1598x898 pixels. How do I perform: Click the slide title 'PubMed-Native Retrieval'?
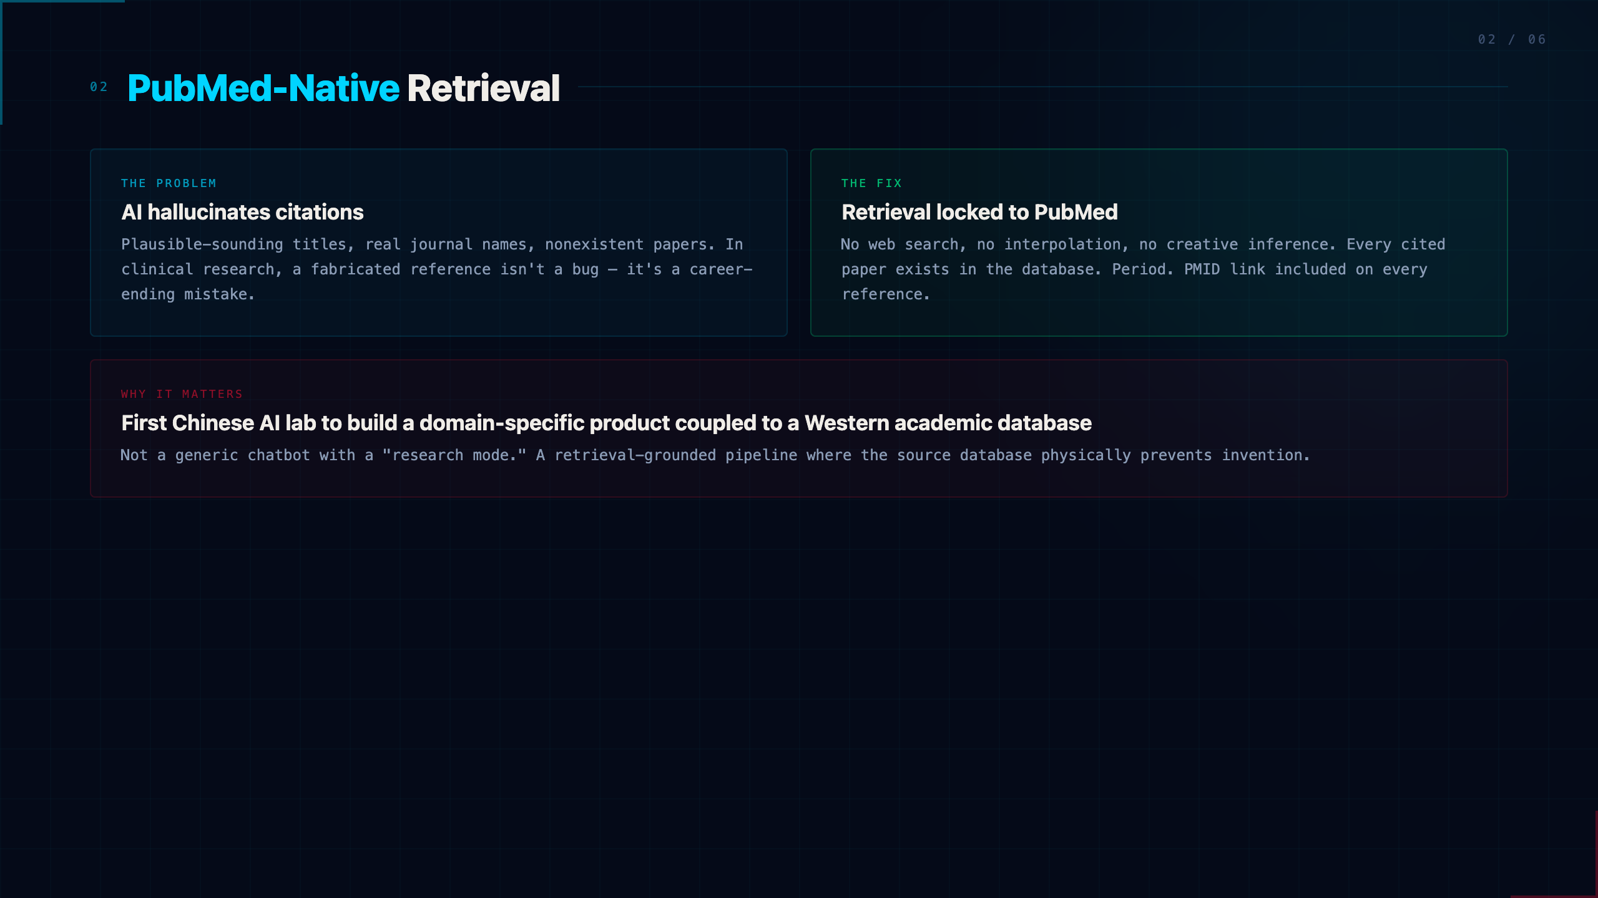[343, 88]
